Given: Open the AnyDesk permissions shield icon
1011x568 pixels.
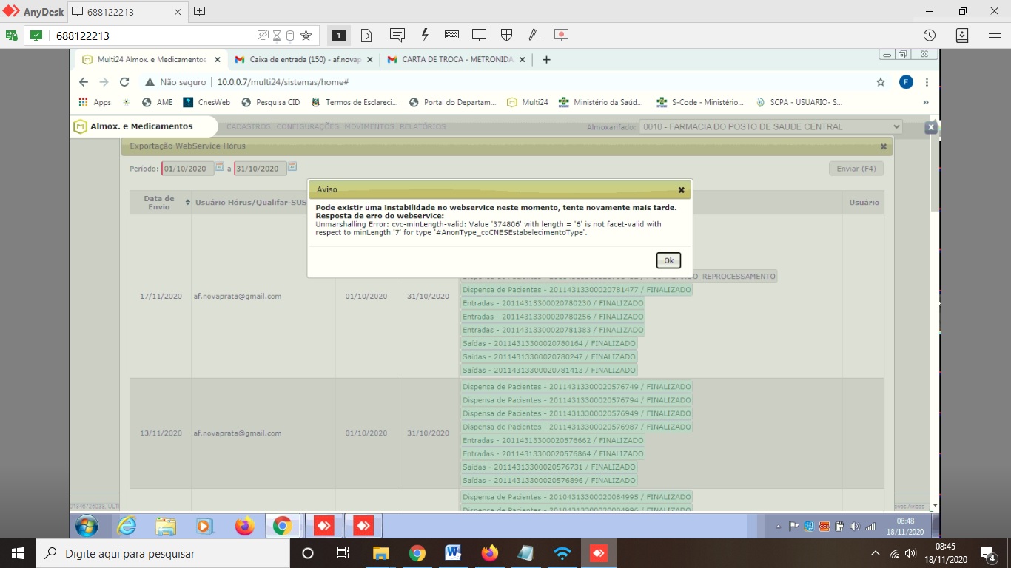Looking at the screenshot, I should pyautogui.click(x=506, y=35).
